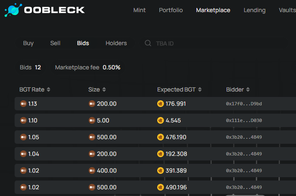Open bidder address 0x111e...D030
Image resolution: width=296 pixels, height=196 pixels.
click(x=244, y=120)
